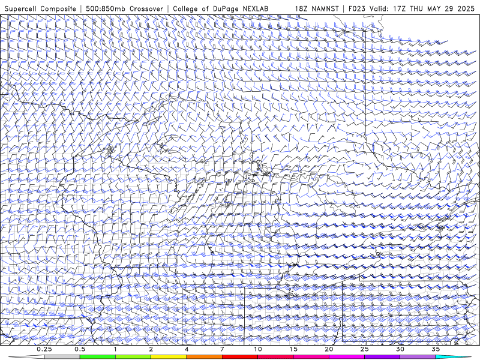Click the '0.25' colorbar value label
This screenshot has width=480, height=360.
(x=44, y=349)
